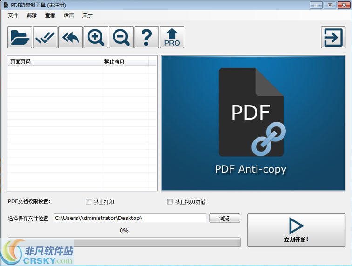Enable the 禁止打印 checkbox
352x266 pixels.
[x=88, y=201]
